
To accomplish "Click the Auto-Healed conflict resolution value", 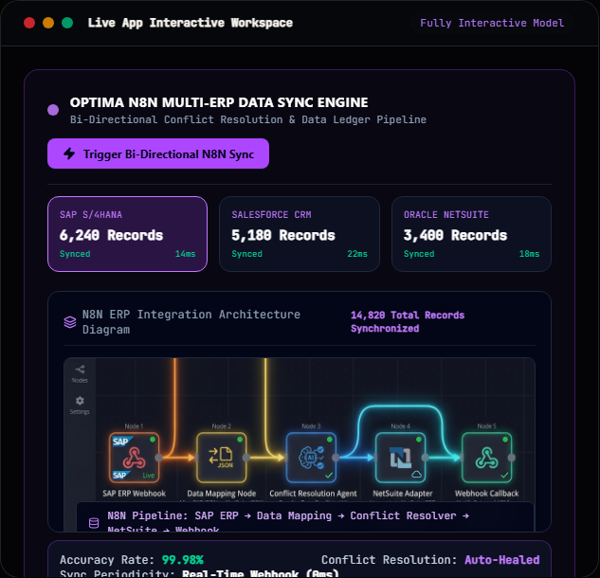I will click(x=502, y=560).
